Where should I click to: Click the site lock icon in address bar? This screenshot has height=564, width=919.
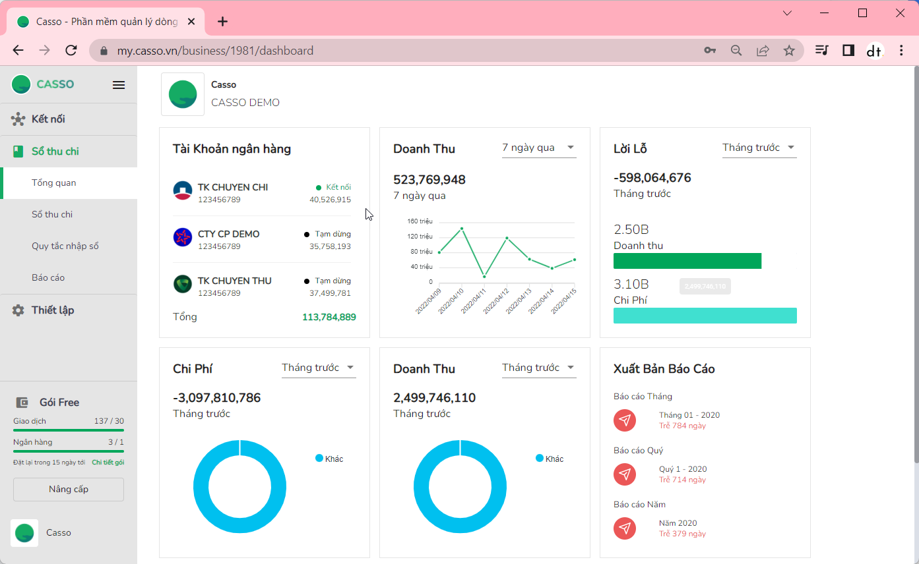[x=103, y=51]
